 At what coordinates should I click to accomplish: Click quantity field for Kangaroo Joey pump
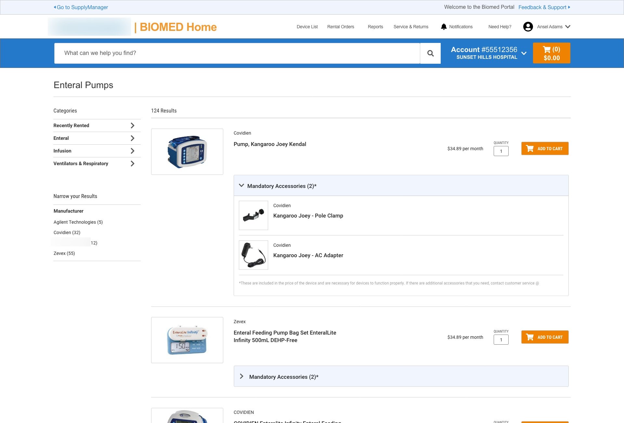501,151
